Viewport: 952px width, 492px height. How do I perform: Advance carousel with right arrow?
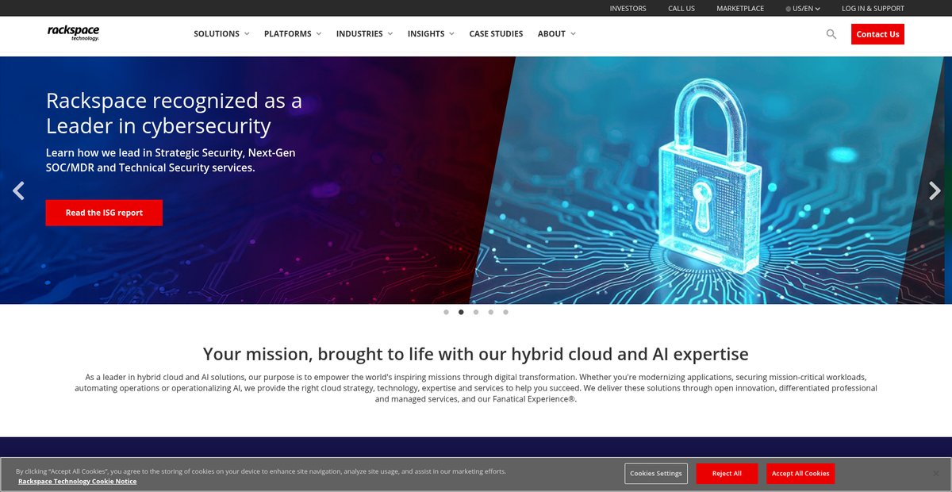[x=935, y=190]
